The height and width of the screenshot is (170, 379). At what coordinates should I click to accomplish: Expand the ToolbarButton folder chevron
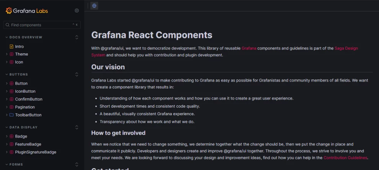click(x=7, y=115)
